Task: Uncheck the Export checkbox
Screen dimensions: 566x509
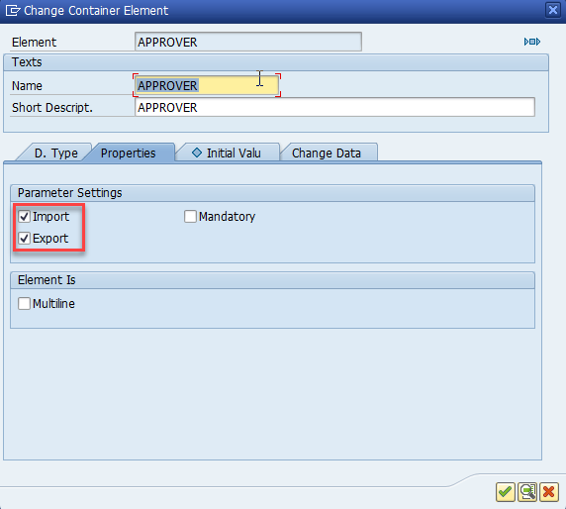Action: (24, 239)
